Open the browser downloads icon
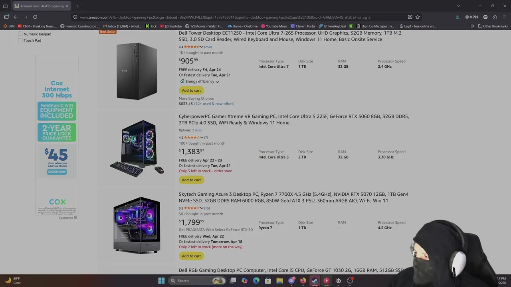The width and height of the screenshot is (511, 287). coord(458,17)
